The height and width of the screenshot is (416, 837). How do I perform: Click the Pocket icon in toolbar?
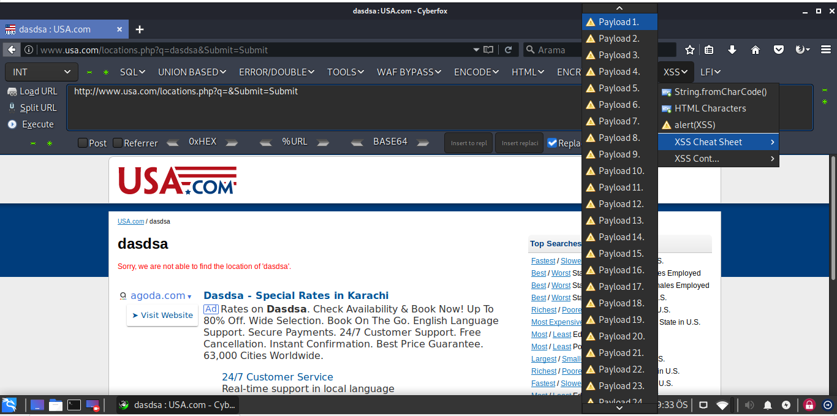(x=779, y=50)
